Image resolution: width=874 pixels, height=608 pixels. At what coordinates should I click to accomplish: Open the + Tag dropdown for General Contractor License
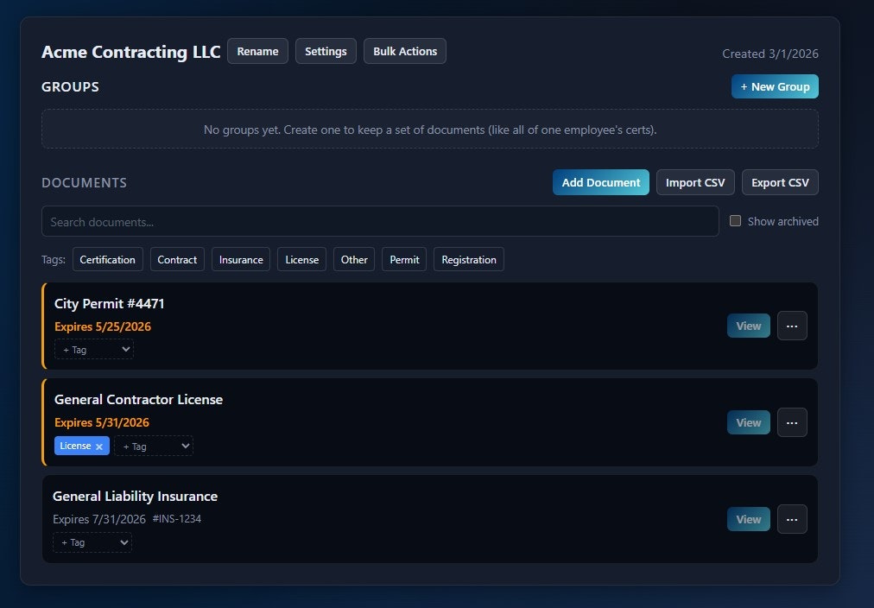[154, 446]
